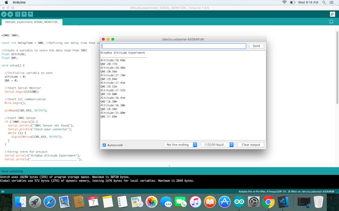Open the 115200 baud rate dropdown
This screenshot has height=211, width=339.
[217, 145]
